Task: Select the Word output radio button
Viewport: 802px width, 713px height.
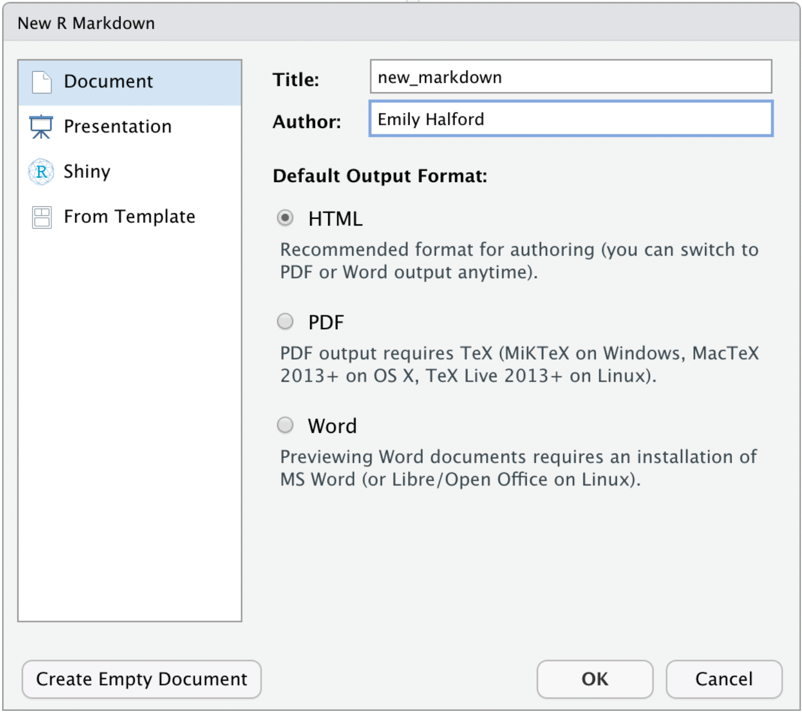Action: click(x=285, y=425)
